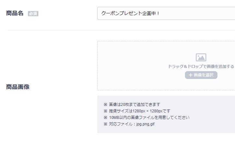
Task: Place cursor after ！ in 商品名 field
Action: click(x=160, y=13)
